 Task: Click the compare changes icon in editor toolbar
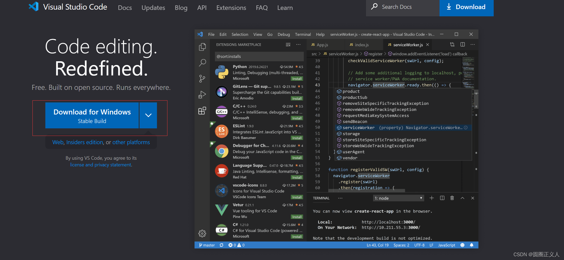pyautogui.click(x=452, y=45)
